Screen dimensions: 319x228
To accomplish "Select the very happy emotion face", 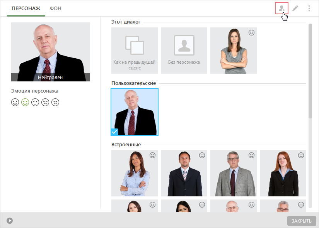I will 15,102.
